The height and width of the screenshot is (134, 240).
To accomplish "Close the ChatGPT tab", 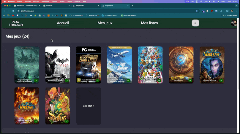I will click(x=69, y=6).
